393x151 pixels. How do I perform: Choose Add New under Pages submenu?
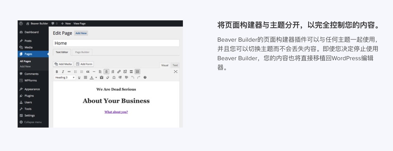click(x=25, y=67)
